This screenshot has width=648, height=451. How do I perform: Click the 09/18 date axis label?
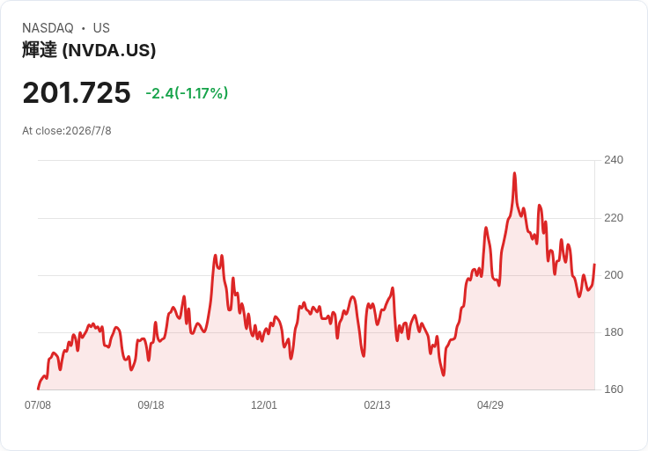(x=151, y=404)
